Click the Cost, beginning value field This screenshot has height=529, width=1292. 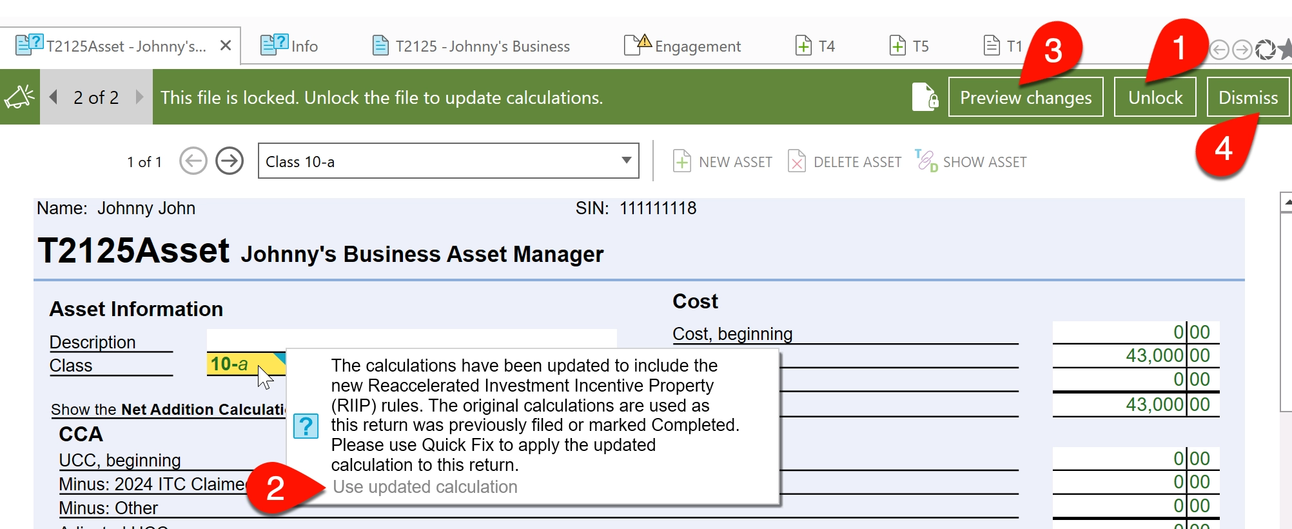[1136, 332]
